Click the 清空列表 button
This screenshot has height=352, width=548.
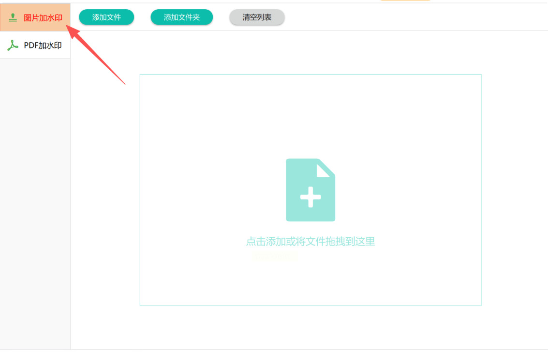(x=257, y=17)
